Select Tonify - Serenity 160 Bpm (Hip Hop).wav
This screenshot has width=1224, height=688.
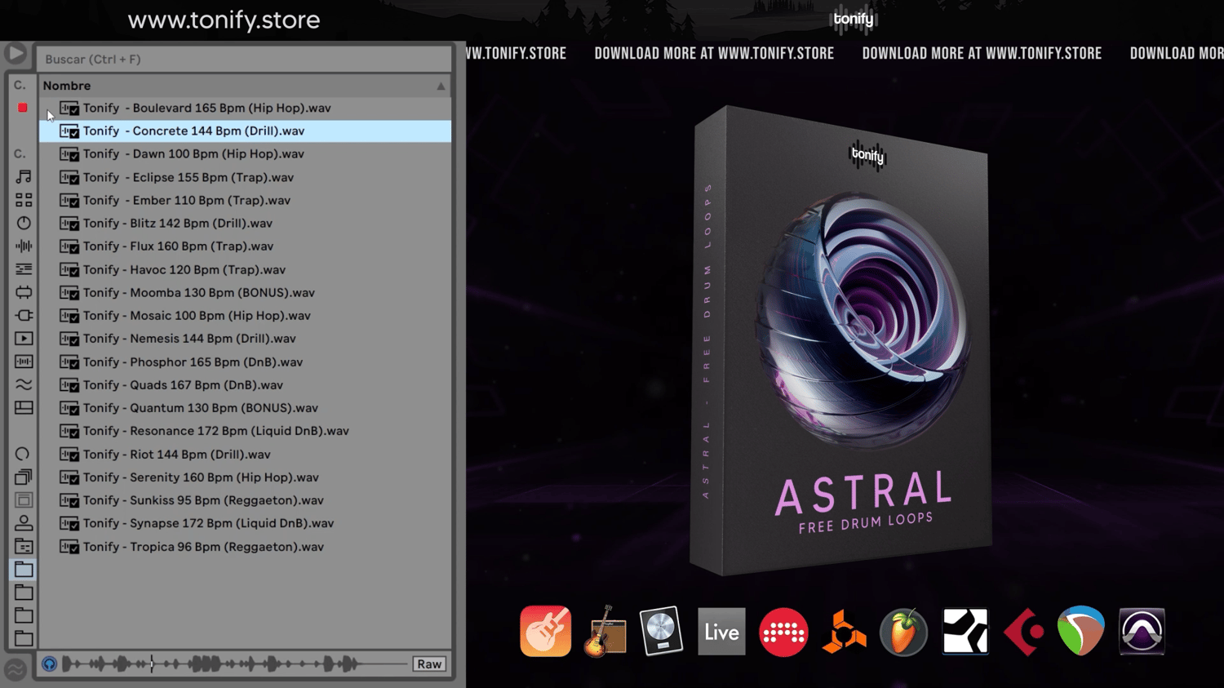click(245, 477)
